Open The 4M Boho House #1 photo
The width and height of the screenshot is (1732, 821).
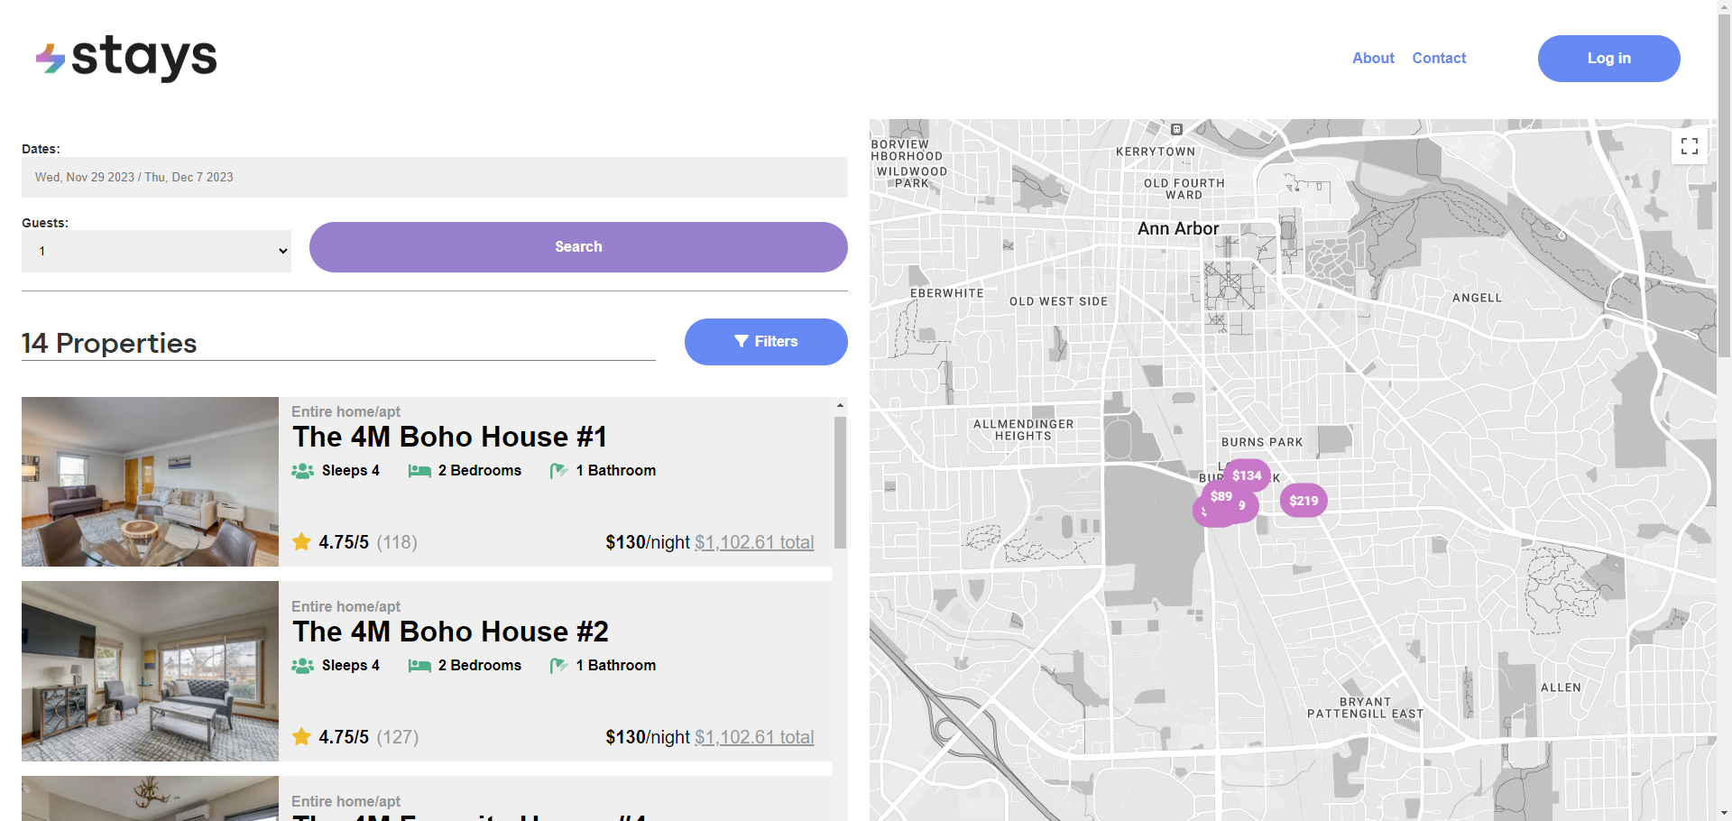pos(150,482)
